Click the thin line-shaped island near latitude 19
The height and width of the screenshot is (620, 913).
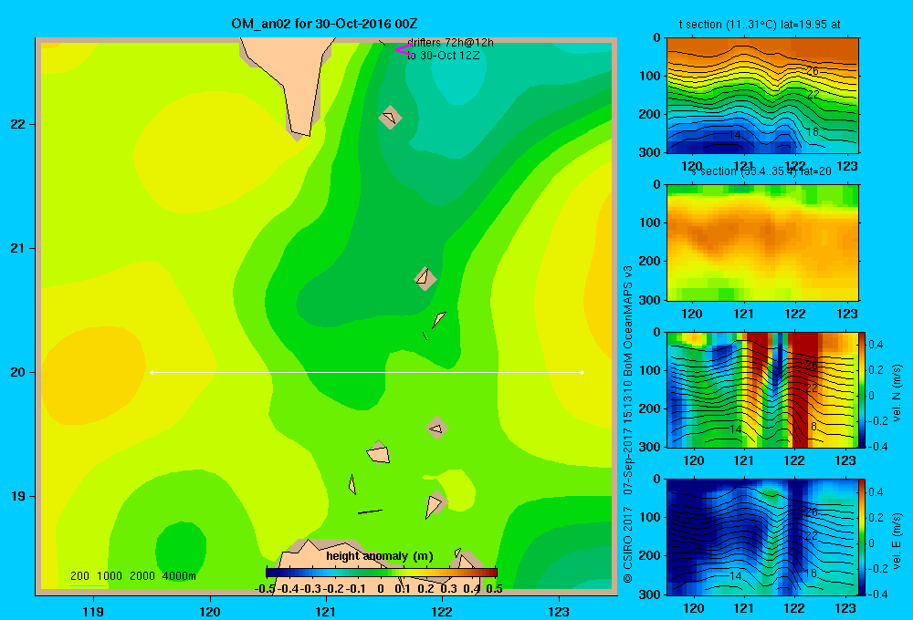click(370, 511)
